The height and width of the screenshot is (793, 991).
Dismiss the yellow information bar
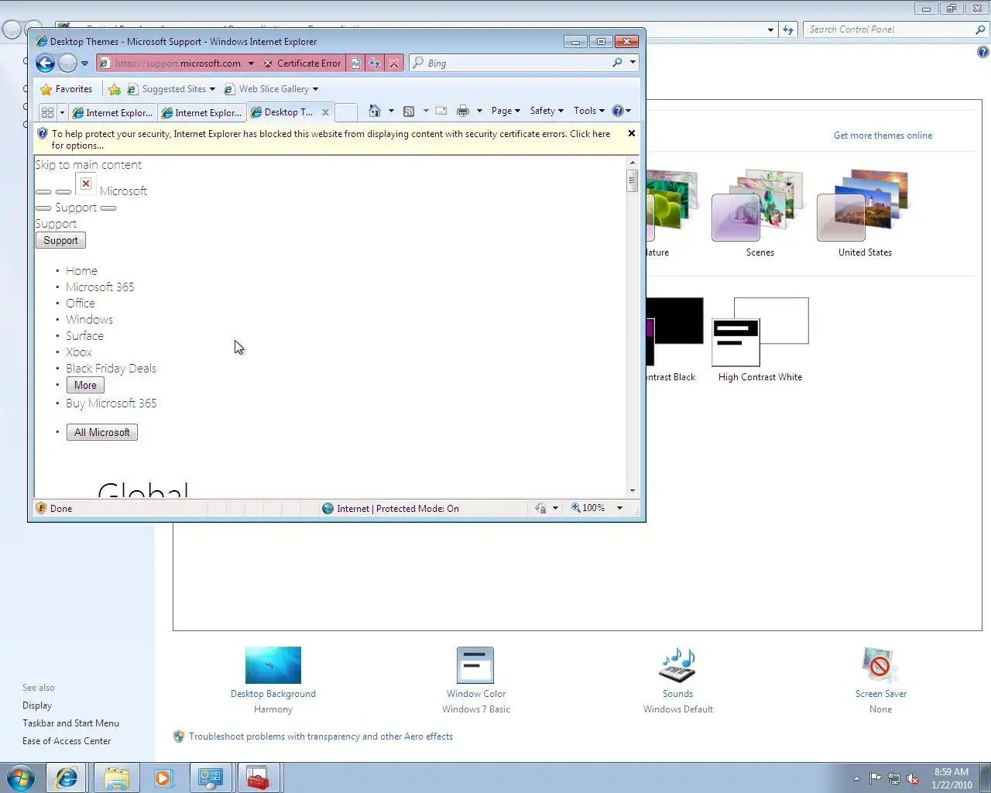click(632, 133)
